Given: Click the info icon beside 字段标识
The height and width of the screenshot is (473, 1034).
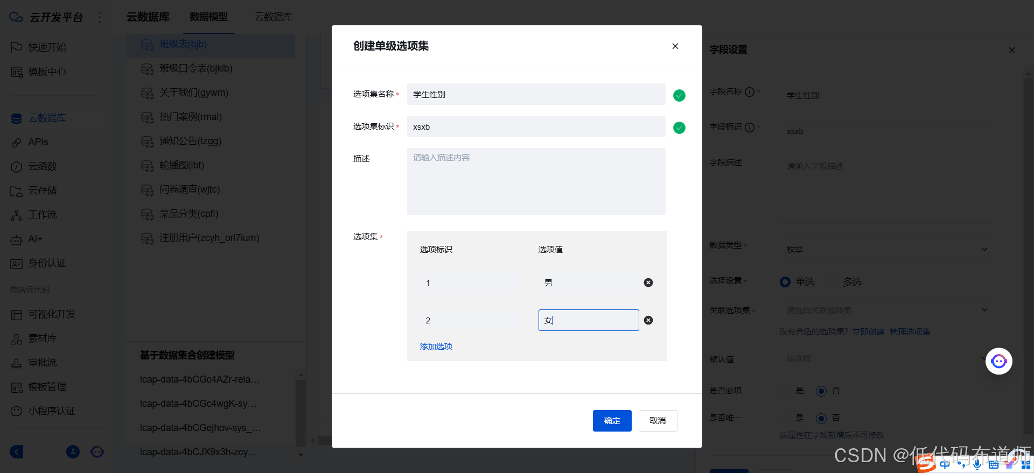Looking at the screenshot, I should (750, 128).
